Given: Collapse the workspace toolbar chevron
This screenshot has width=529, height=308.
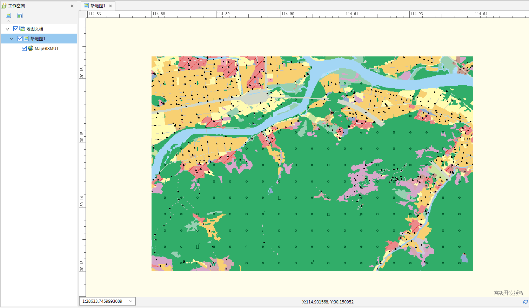Looking at the screenshot, I should point(8,21).
